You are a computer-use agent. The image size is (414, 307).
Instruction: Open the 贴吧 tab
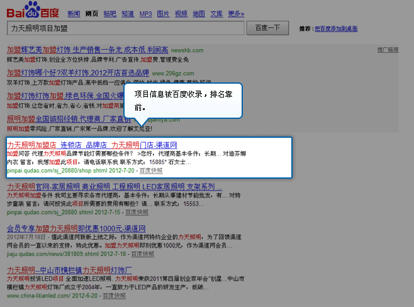tap(110, 14)
